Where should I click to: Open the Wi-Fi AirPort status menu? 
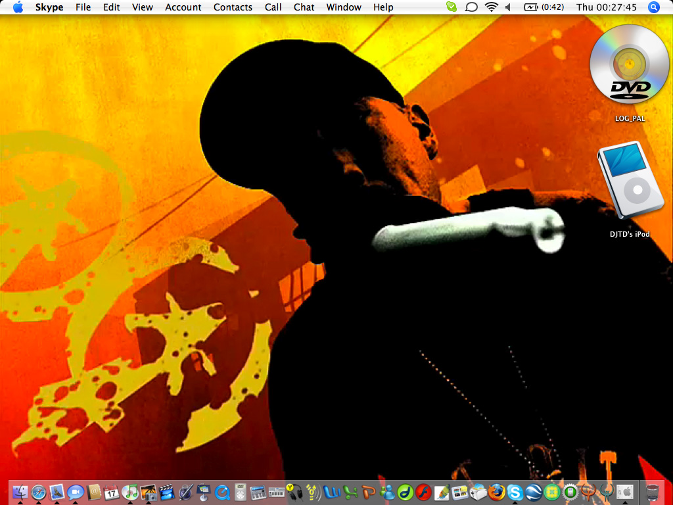(491, 7)
